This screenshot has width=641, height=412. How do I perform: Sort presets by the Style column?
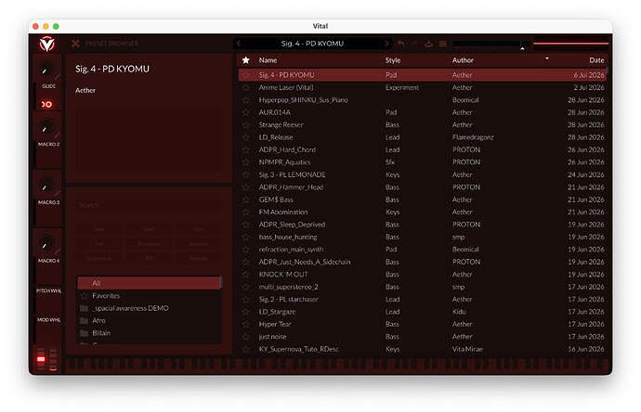coord(393,60)
